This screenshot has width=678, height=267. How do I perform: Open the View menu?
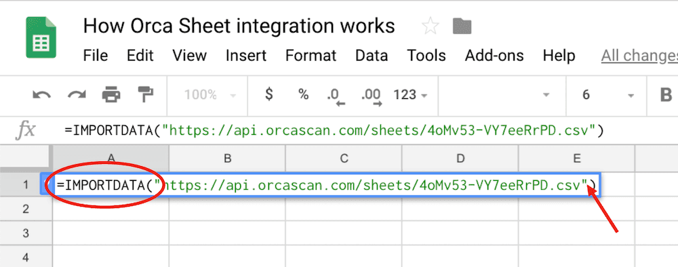pos(189,56)
